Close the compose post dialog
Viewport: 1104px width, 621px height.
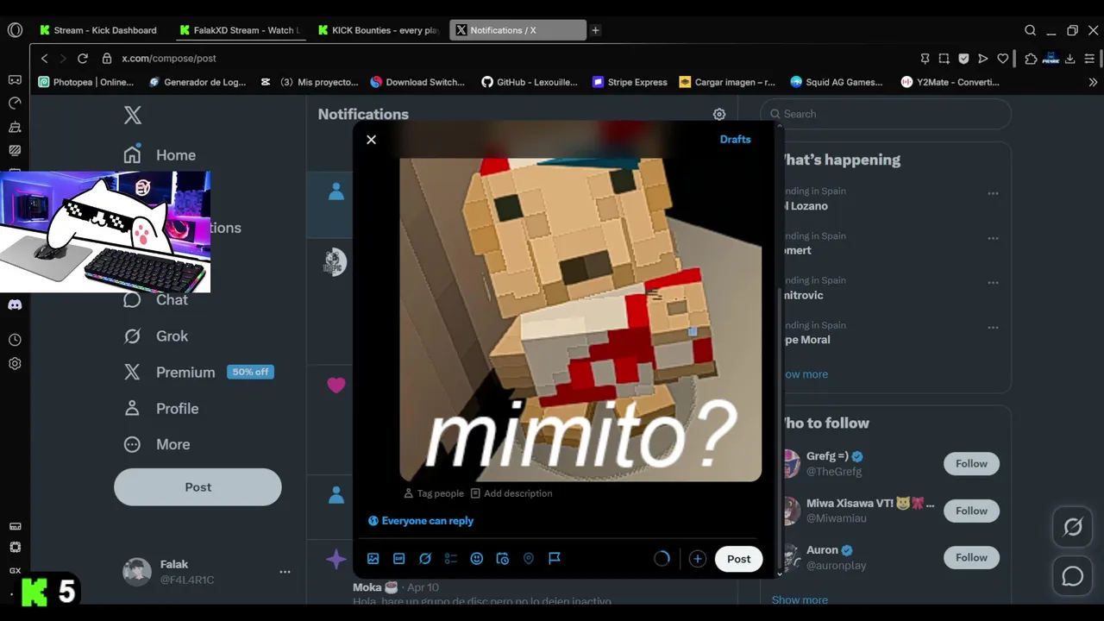tap(371, 140)
